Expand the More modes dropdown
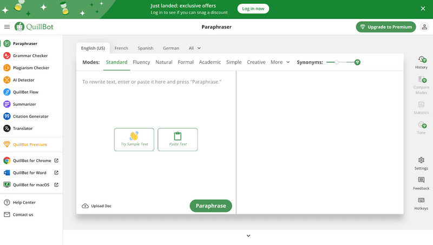433x245 pixels. point(280,62)
